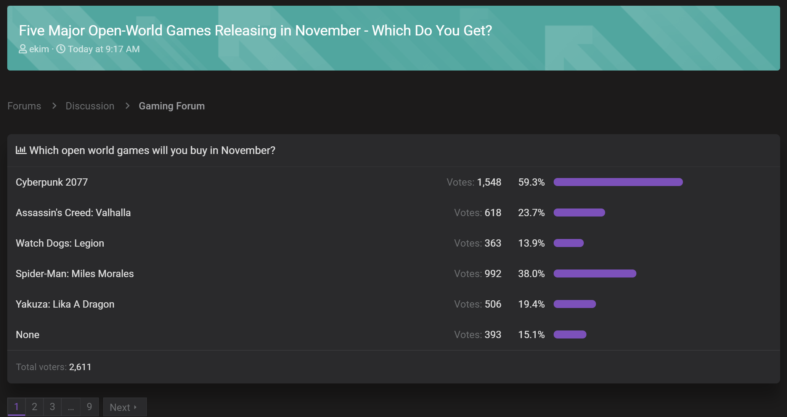This screenshot has height=417, width=787.
Task: Click the clock icon before the post time
Action: coord(61,49)
